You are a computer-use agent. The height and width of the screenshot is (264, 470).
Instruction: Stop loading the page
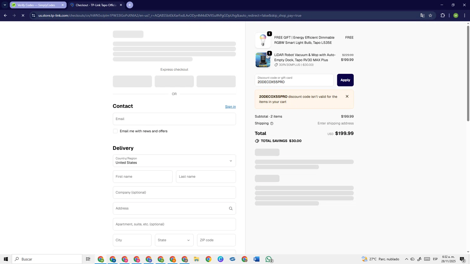pyautogui.click(x=23, y=15)
